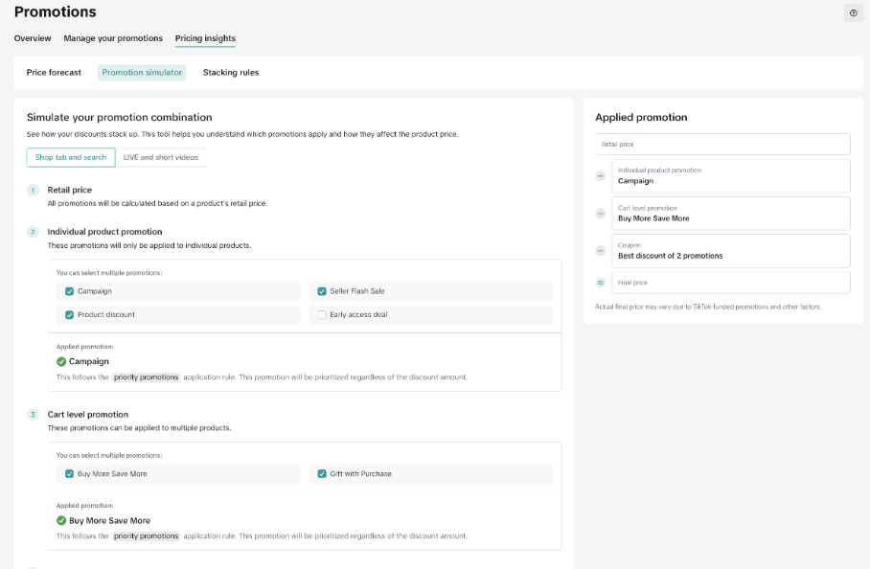Open the Overview tab
This screenshot has height=569, width=870.
(33, 38)
